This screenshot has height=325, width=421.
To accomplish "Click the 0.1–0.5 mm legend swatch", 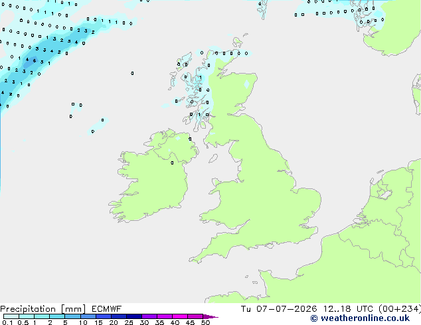I will point(11,316).
